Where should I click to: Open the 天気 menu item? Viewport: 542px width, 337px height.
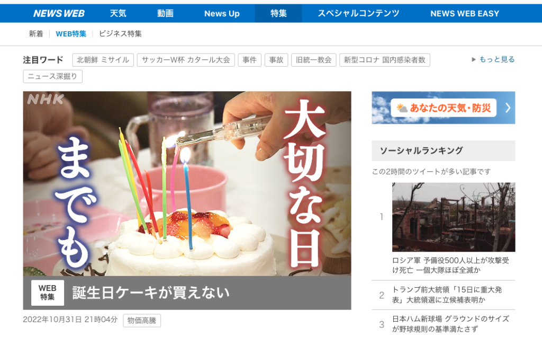118,13
